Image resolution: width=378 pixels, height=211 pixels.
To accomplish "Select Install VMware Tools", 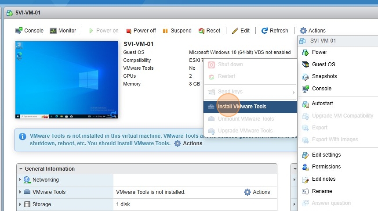I will coord(250,107).
